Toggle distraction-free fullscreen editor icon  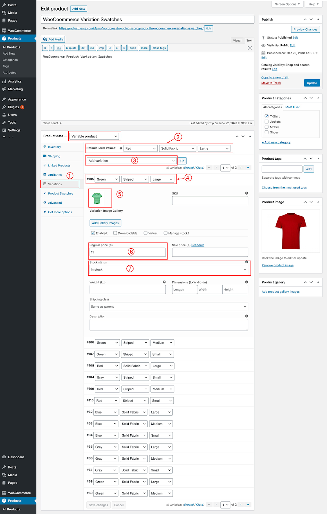(250, 48)
